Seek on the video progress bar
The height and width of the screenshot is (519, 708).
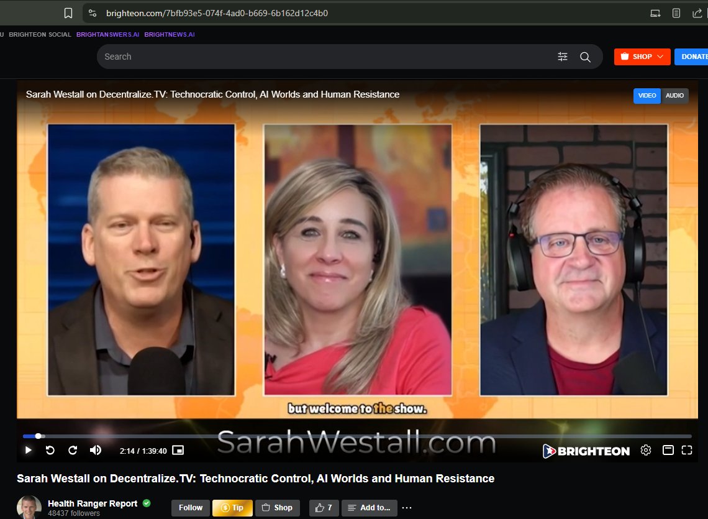[x=357, y=436]
